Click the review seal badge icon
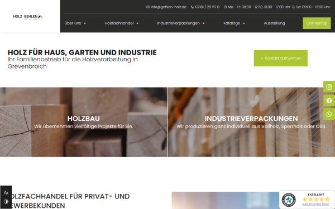Image resolution: width=335 pixels, height=209 pixels. click(289, 200)
